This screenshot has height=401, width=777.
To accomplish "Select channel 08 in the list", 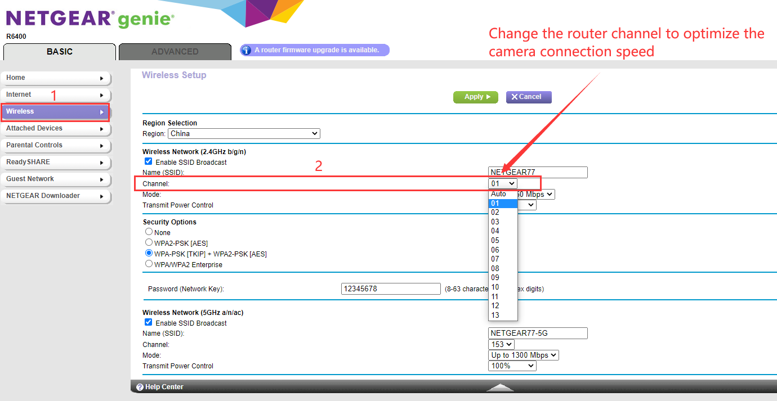I will (503, 268).
